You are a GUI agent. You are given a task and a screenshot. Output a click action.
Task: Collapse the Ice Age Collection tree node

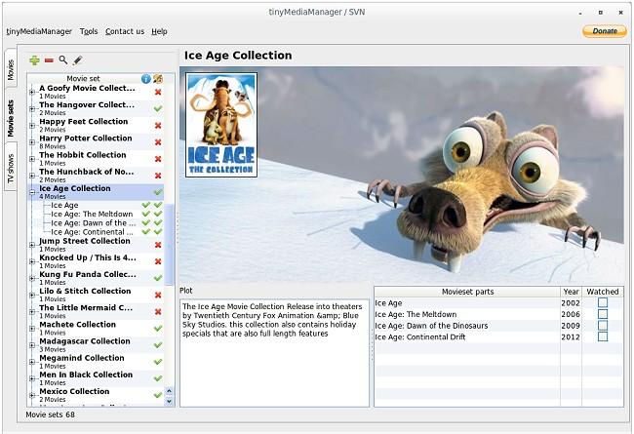click(x=32, y=192)
